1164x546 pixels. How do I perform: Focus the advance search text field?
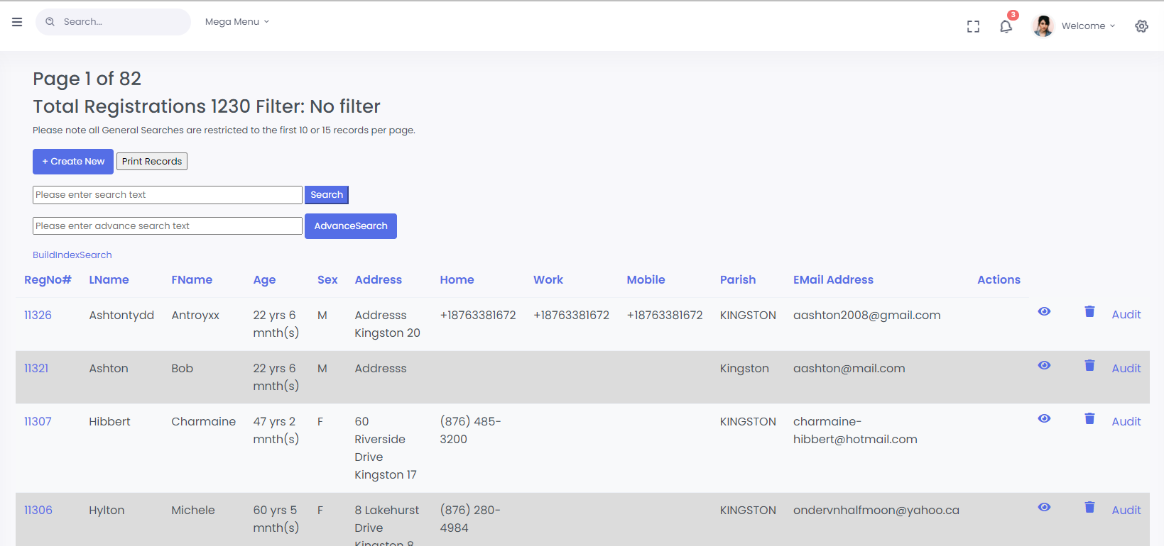point(168,226)
